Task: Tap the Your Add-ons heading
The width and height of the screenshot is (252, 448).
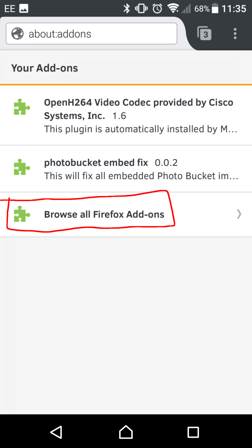Action: (45, 68)
